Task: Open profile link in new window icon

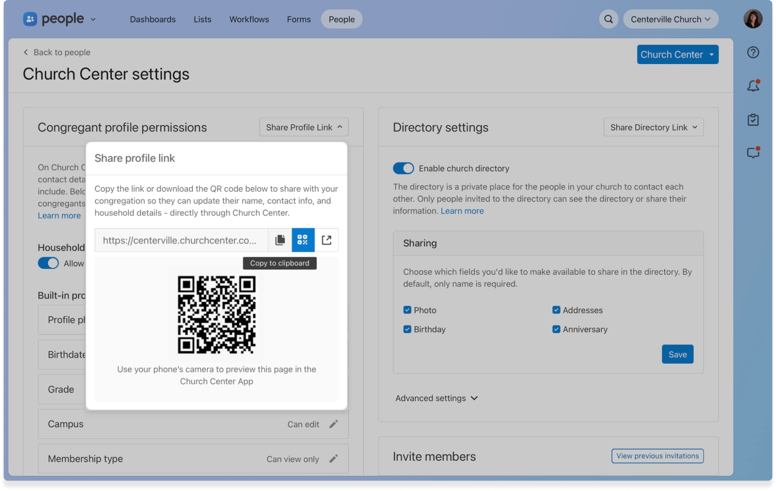Action: tap(326, 240)
